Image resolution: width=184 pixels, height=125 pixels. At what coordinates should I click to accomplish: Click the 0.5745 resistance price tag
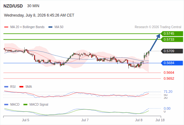[172, 34]
